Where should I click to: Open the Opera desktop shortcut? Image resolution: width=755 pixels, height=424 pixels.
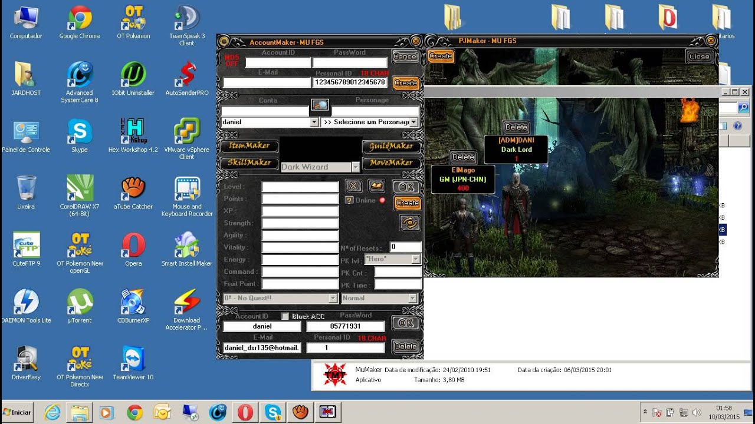click(133, 250)
